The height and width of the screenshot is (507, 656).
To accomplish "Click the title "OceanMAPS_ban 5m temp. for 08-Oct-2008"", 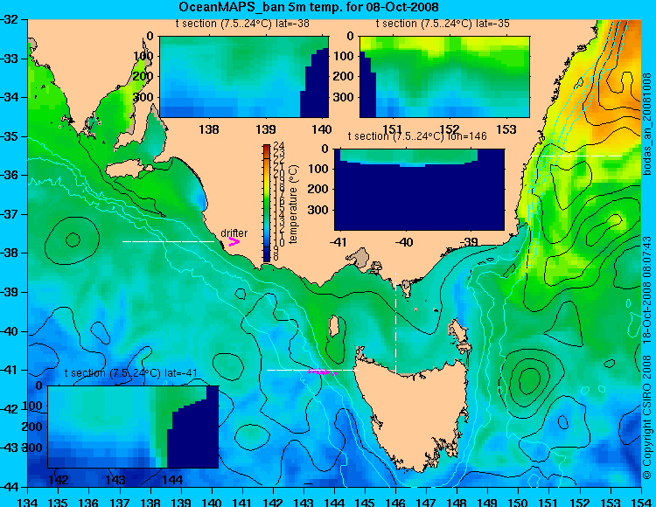I will (x=309, y=7).
